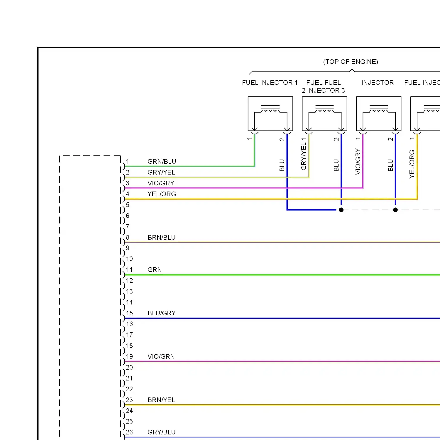Screen dimensions: 440x440
Task: Click the splice dot nearest the vertical 'VIO/GRY' label
Action: point(341,210)
